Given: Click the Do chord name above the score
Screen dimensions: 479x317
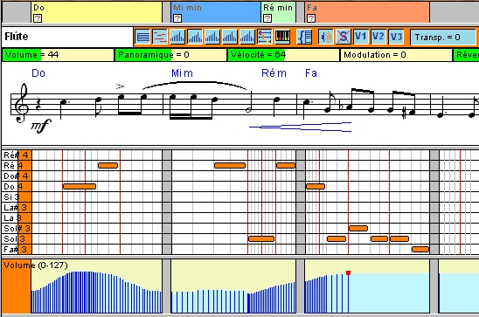Looking at the screenshot, I should click(38, 73).
